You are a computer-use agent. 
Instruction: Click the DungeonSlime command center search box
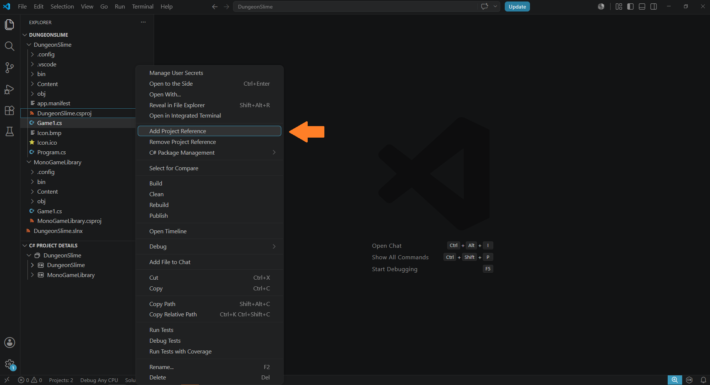coord(355,7)
